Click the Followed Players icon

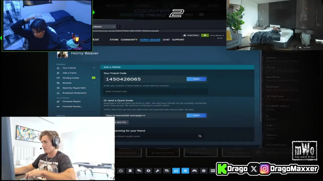[58, 102]
